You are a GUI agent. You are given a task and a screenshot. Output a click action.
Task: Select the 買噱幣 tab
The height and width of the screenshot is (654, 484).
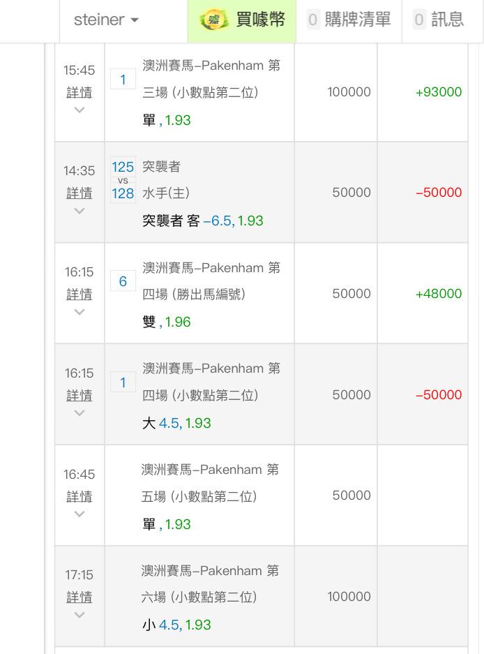(242, 20)
